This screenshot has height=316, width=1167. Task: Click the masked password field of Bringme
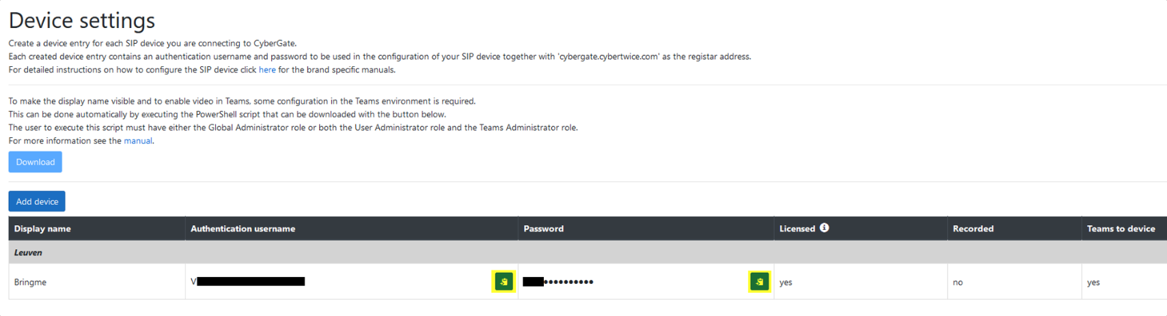pos(558,282)
